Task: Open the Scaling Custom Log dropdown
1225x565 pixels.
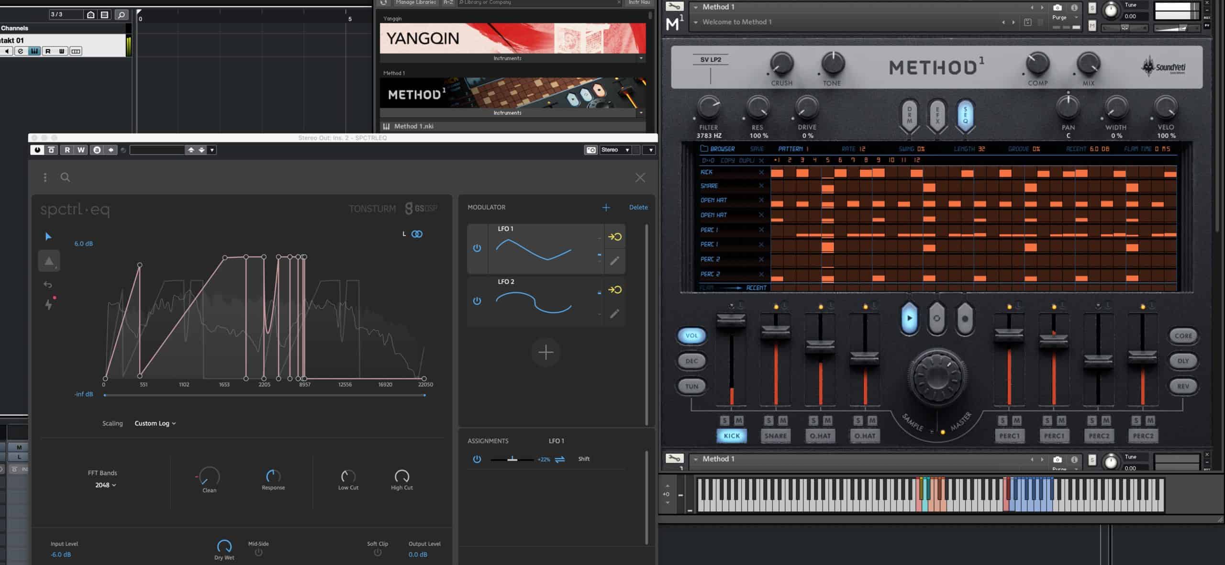Action: pyautogui.click(x=155, y=423)
